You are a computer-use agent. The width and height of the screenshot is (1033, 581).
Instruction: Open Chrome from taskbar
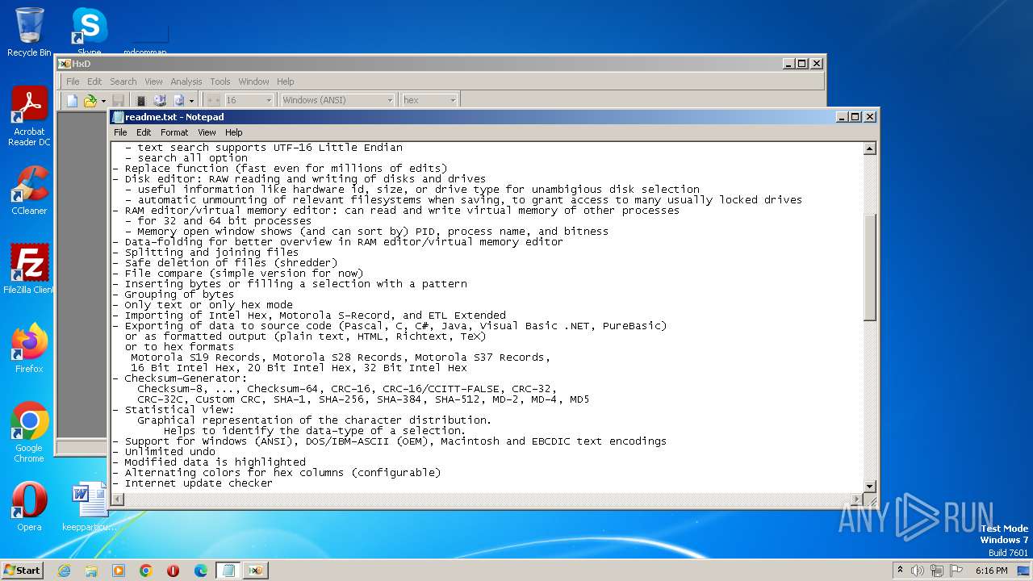(146, 571)
